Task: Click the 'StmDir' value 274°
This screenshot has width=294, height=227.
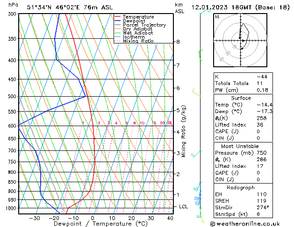Action: (263, 207)
